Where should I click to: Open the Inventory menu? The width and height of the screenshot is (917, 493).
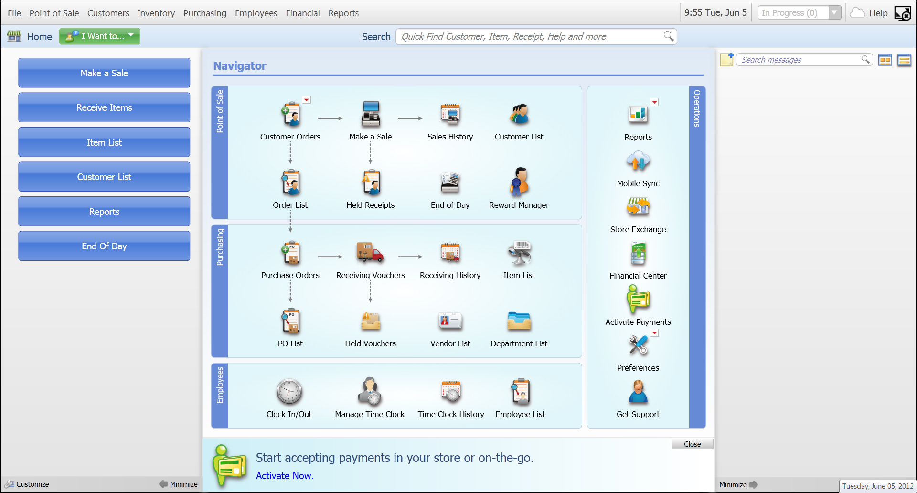tap(156, 13)
